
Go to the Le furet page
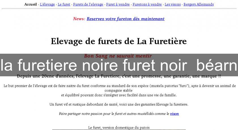pos(64,4)
